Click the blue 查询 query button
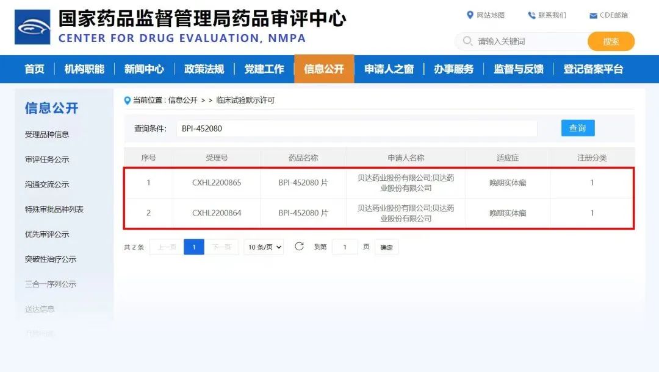Viewport: 659px width, 372px height. coord(577,128)
